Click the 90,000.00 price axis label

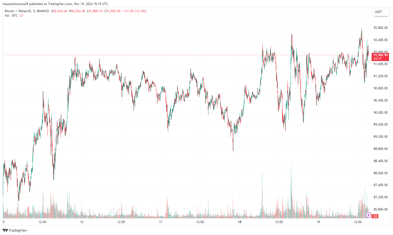(x=380, y=113)
